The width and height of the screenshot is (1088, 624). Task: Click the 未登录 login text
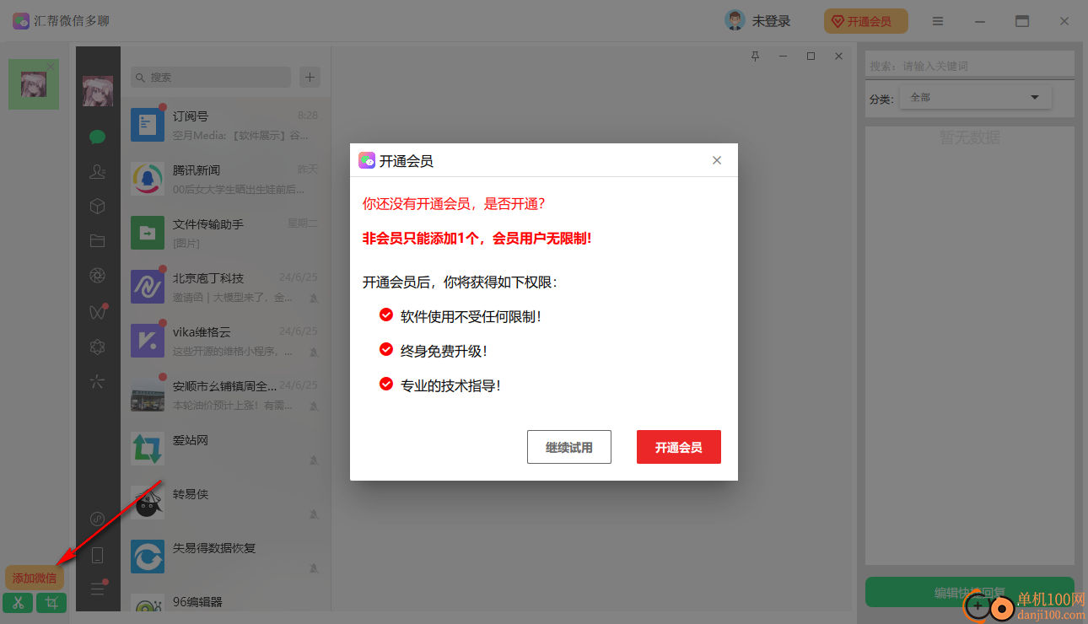[772, 21]
